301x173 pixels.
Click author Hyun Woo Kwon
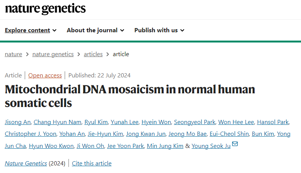point(51,146)
